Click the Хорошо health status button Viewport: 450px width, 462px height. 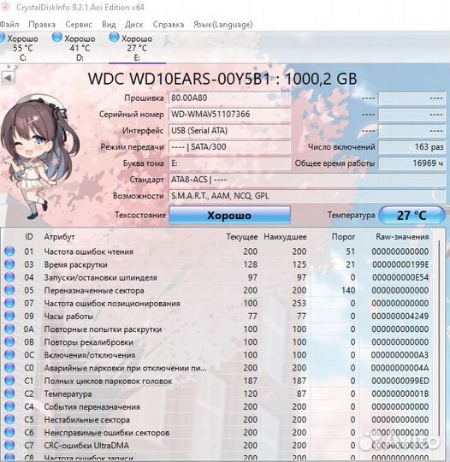point(229,215)
